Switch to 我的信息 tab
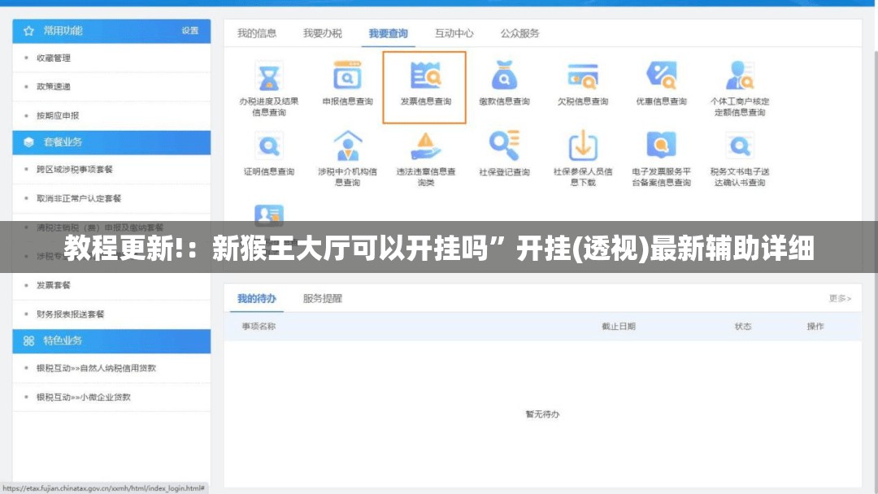 [x=256, y=33]
